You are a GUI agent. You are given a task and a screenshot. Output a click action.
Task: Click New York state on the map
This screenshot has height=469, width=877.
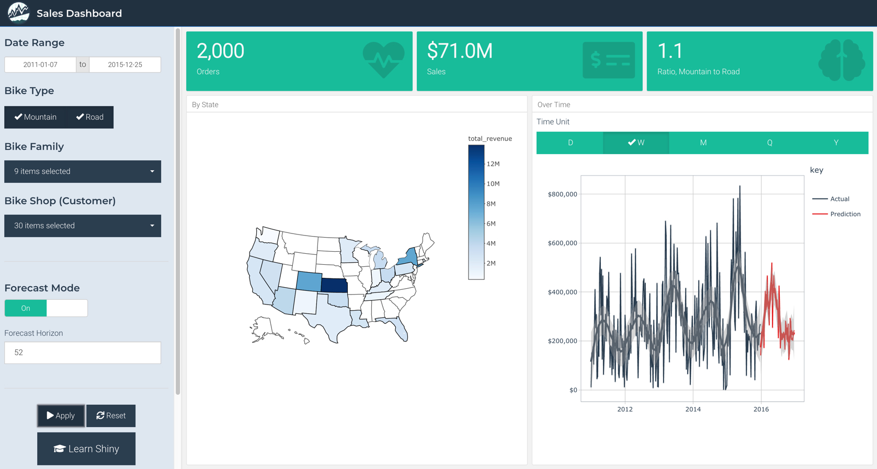[x=409, y=256]
